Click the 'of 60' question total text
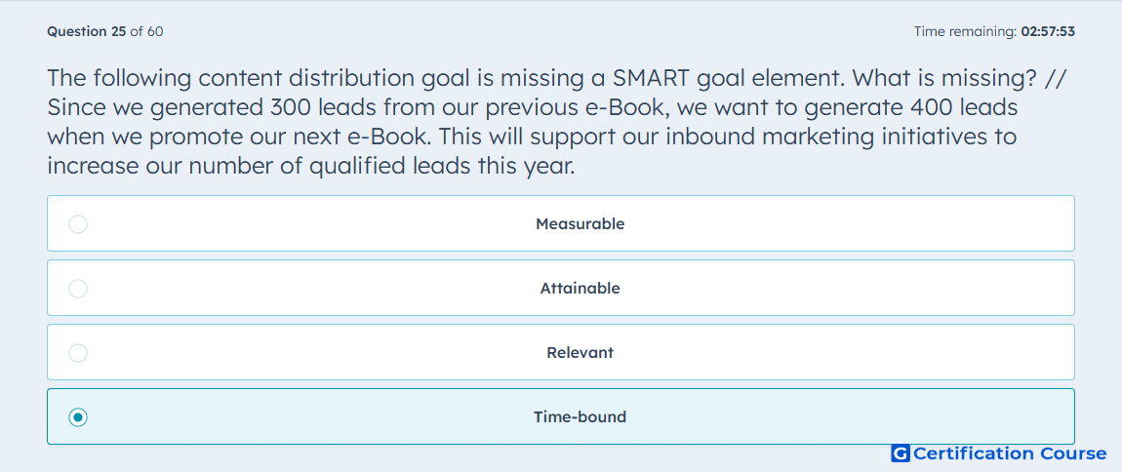The image size is (1122, 472). (x=146, y=31)
